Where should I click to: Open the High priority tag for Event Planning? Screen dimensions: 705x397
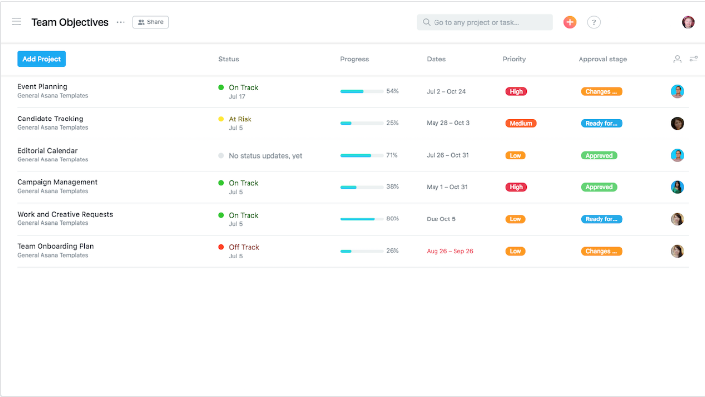[516, 92]
